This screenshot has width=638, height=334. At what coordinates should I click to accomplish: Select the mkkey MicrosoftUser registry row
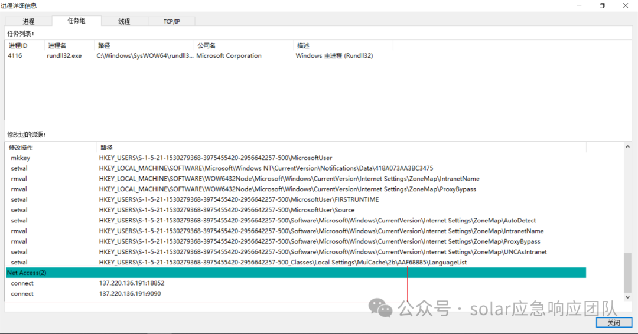[296, 158]
